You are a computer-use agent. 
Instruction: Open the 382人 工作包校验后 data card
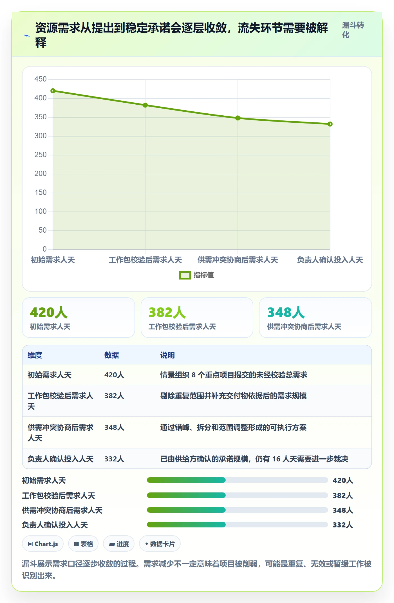click(197, 318)
